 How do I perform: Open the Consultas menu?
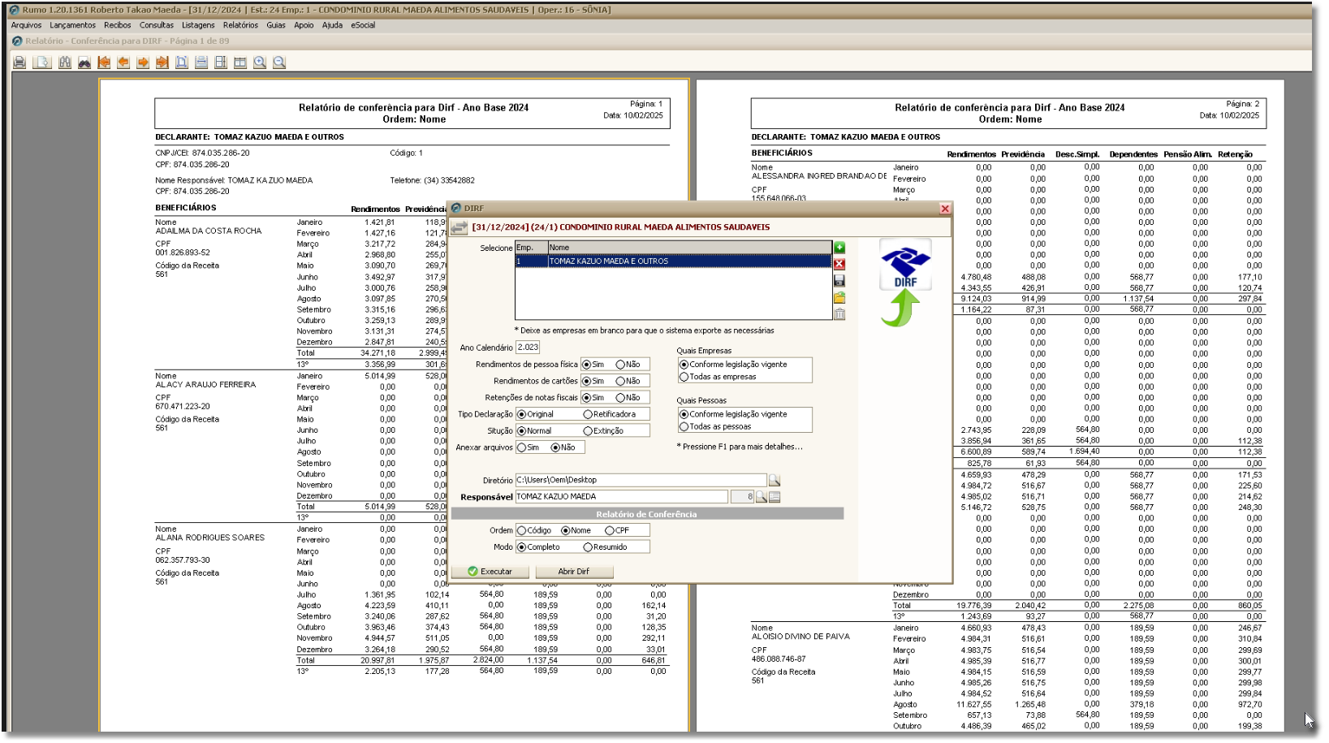pos(156,25)
